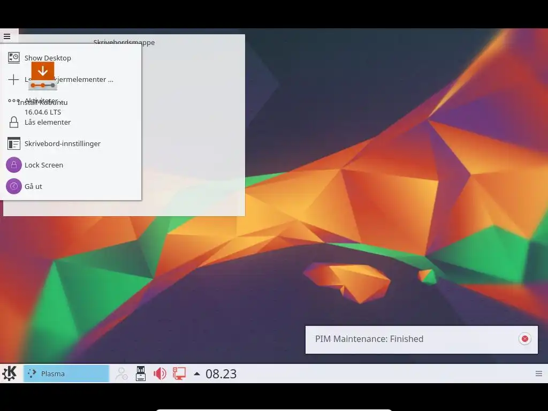Open the network connection tray icon
This screenshot has height=411, width=548.
[179, 373]
